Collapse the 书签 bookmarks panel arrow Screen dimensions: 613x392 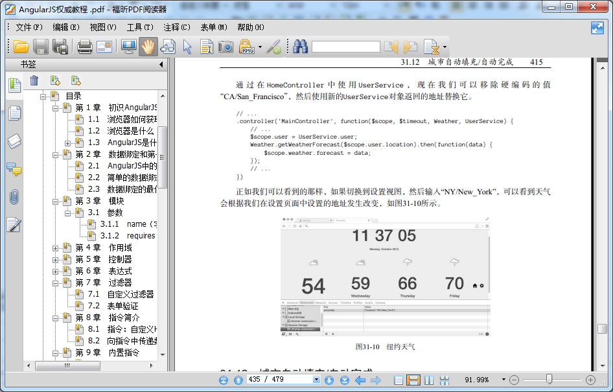[161, 65]
